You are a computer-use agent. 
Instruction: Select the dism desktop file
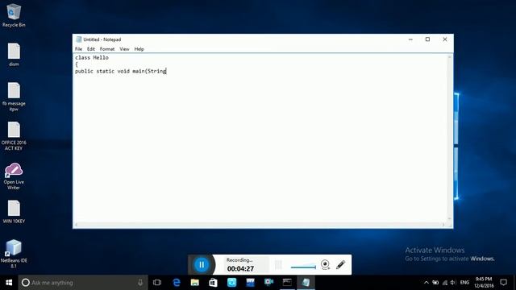tap(14, 55)
